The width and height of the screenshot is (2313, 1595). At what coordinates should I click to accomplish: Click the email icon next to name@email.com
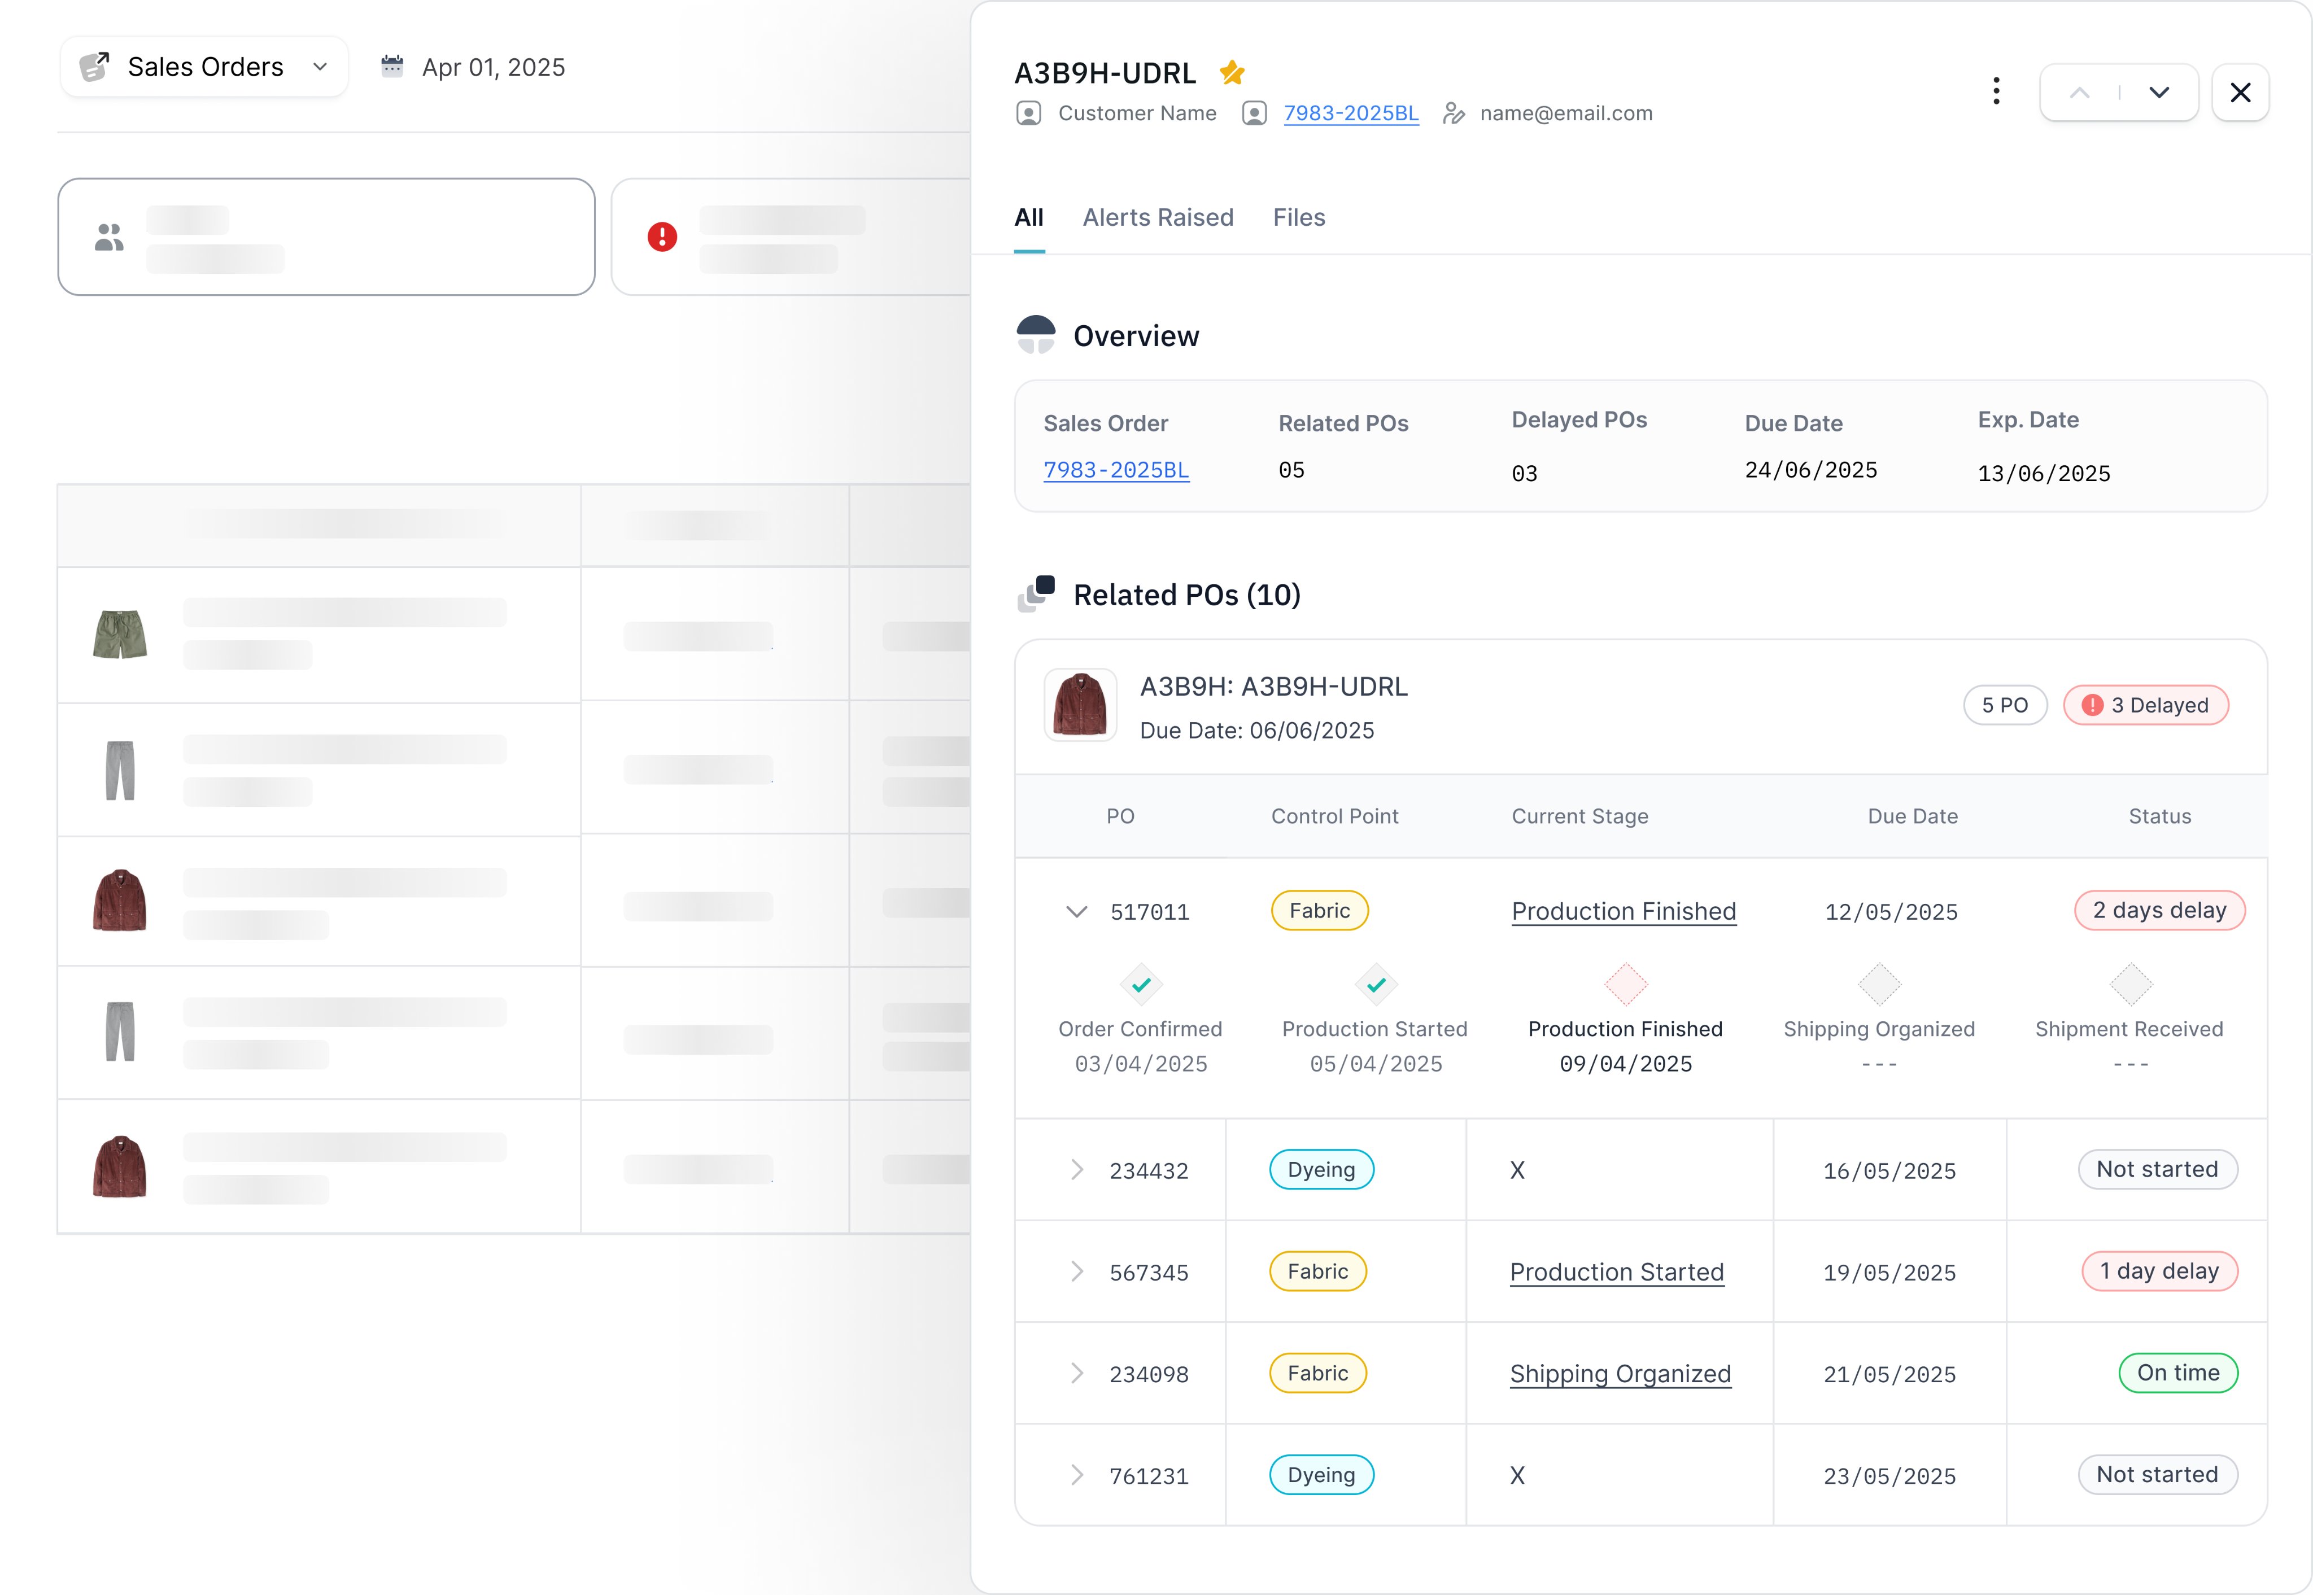click(x=1454, y=113)
